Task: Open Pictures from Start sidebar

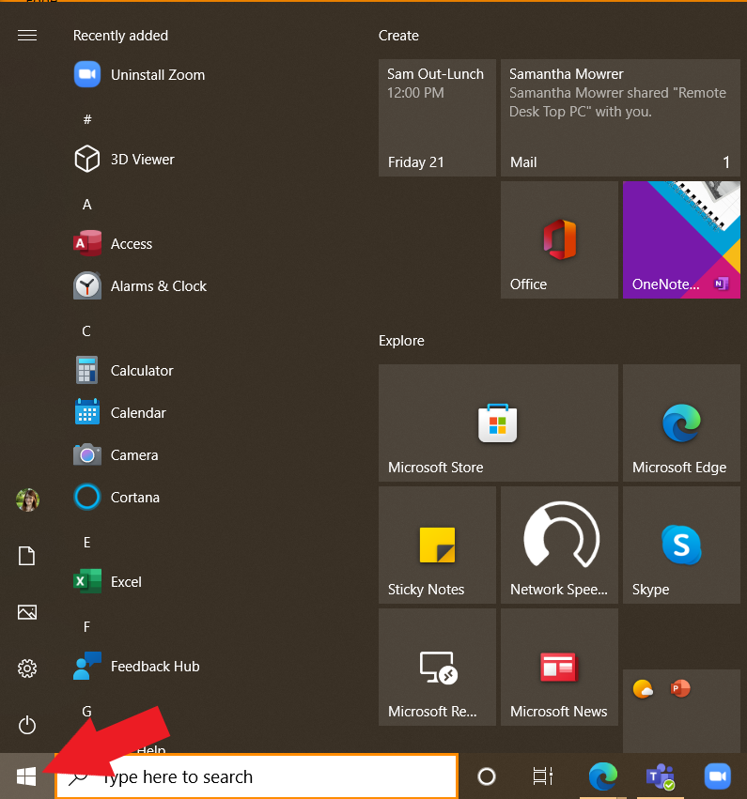Action: (x=27, y=612)
